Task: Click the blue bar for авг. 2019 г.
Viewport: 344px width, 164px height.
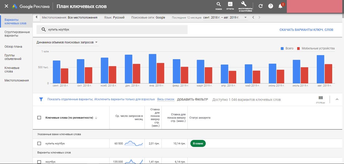Action: point(320,69)
